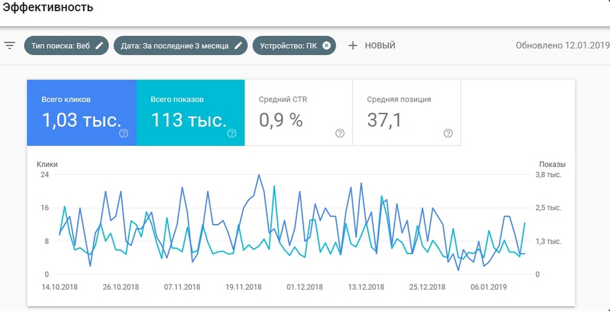Click the 14.10.2018 date label
Viewport: 610px width, 311px height.
[x=60, y=287]
